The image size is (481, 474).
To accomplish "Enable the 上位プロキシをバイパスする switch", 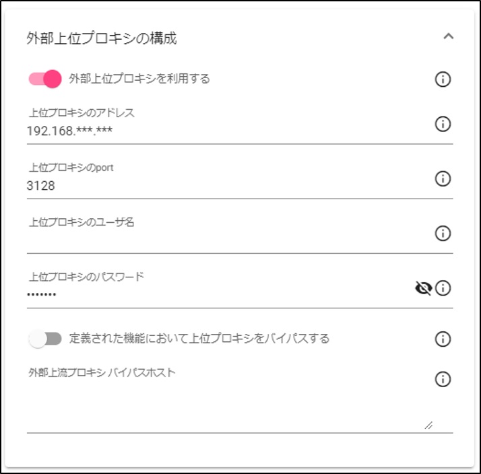I will click(x=45, y=339).
